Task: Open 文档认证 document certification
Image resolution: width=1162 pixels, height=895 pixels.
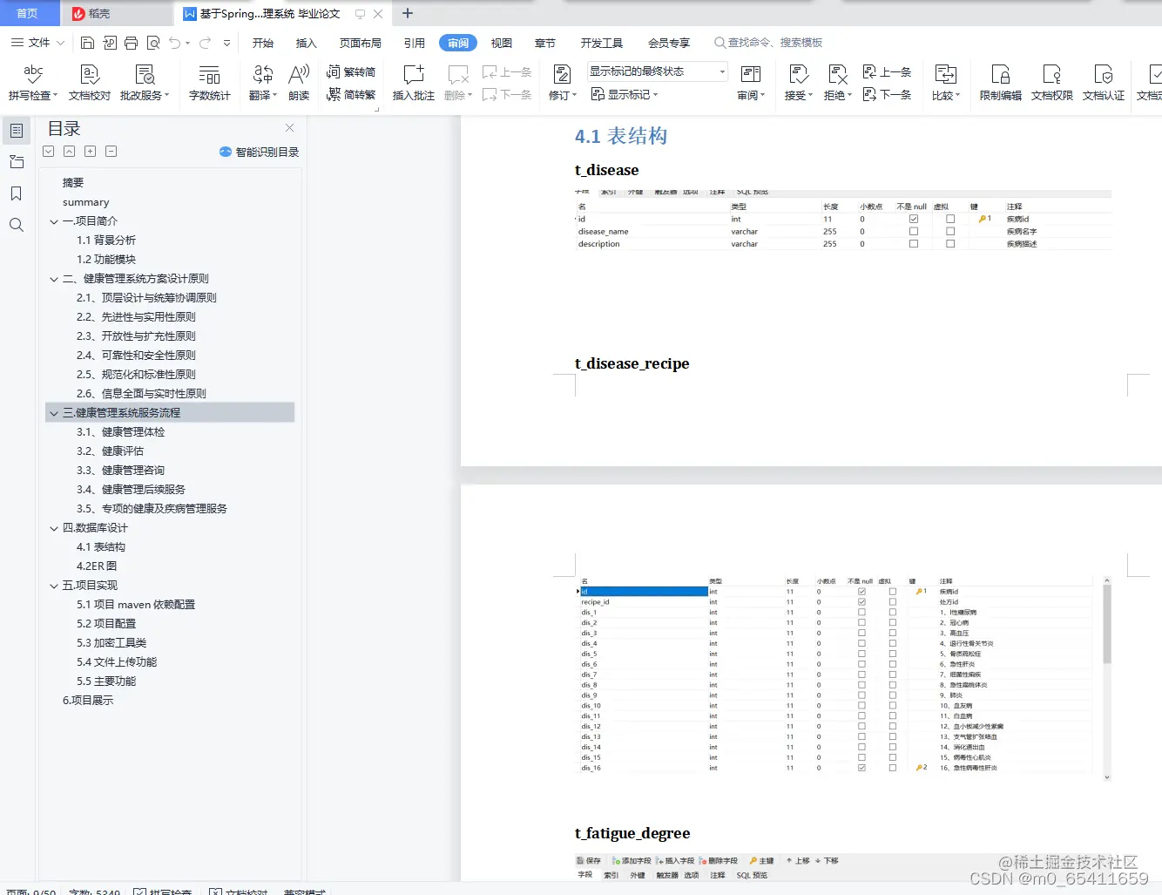Action: (1104, 83)
